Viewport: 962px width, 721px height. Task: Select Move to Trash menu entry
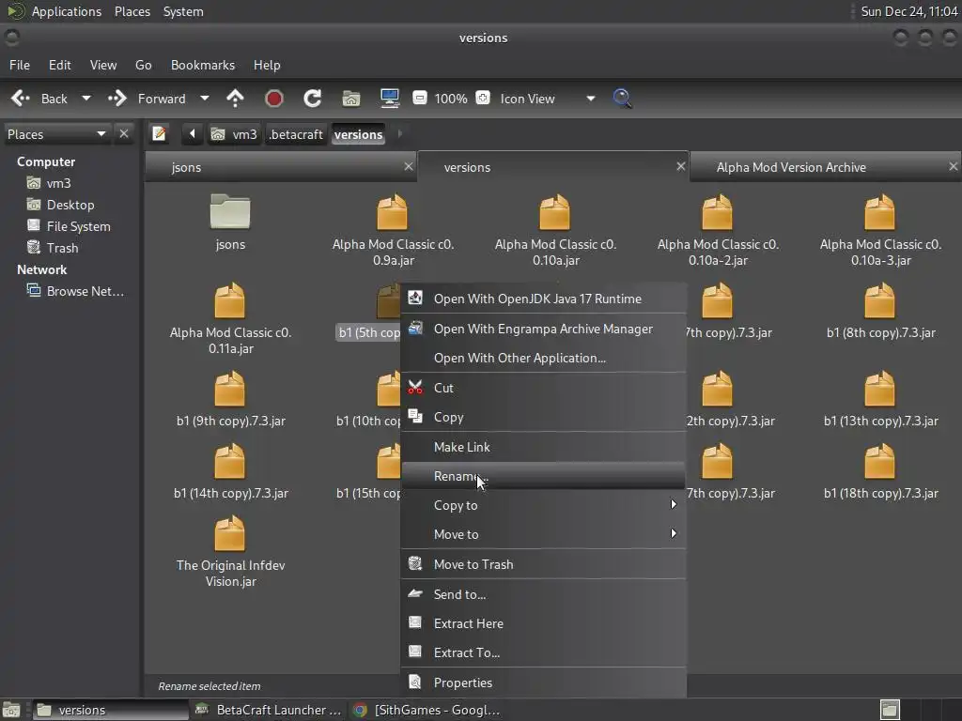(x=473, y=564)
